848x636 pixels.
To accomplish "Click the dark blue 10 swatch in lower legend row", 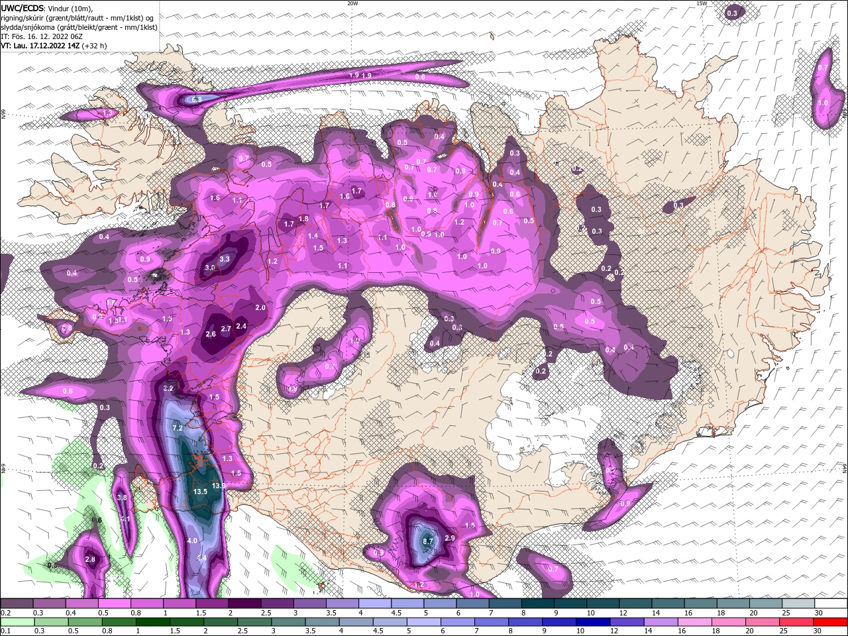I will pyautogui.click(x=593, y=621).
